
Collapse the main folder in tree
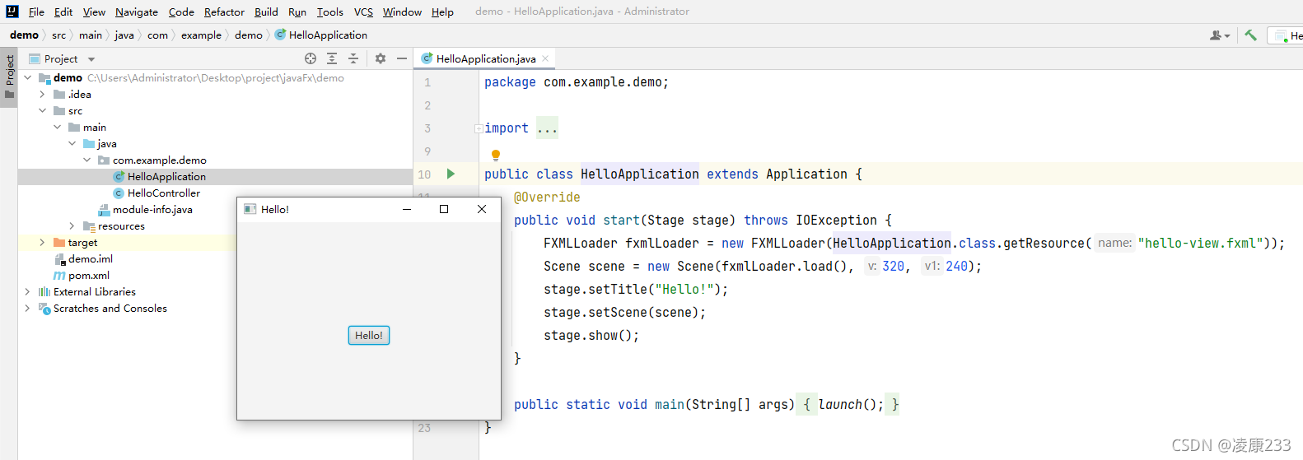click(x=57, y=127)
